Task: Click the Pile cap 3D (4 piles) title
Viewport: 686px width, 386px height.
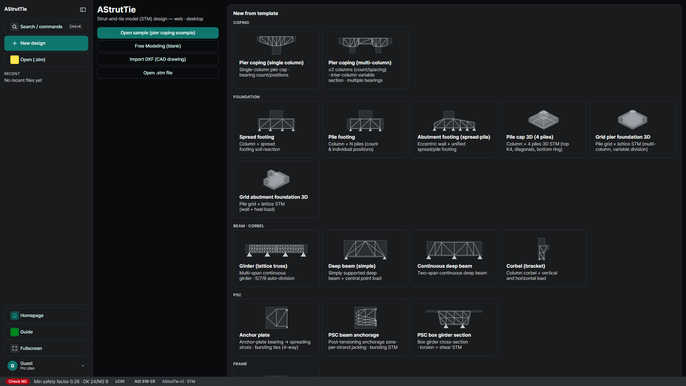Action: (530, 137)
